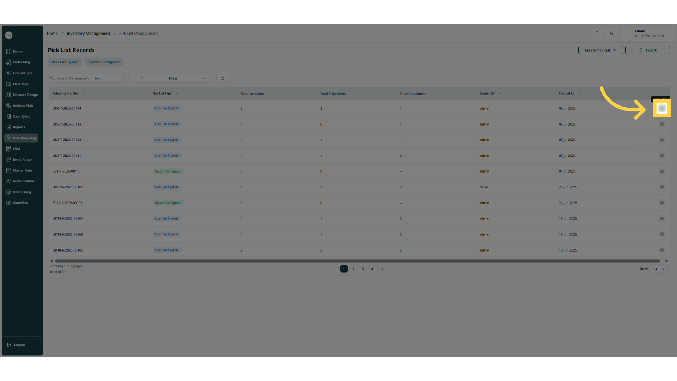View details for UD3-7-2025-00111
Screen dimensions: 677x381
point(662,156)
